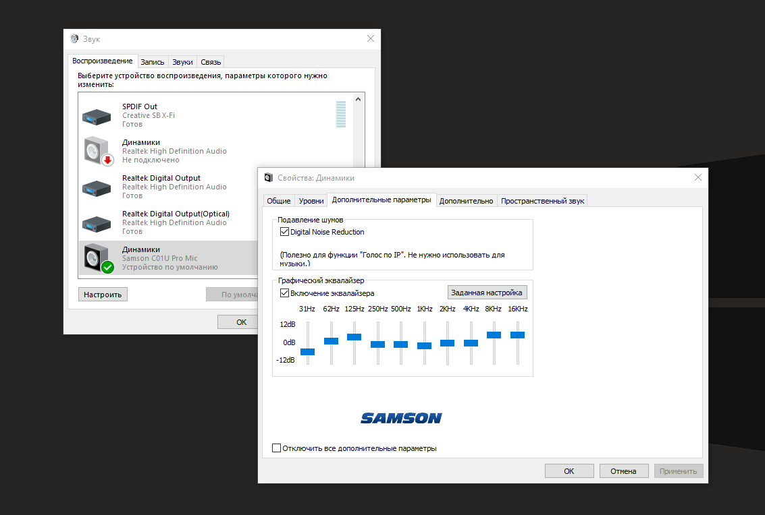Click the Применить button

coord(678,471)
